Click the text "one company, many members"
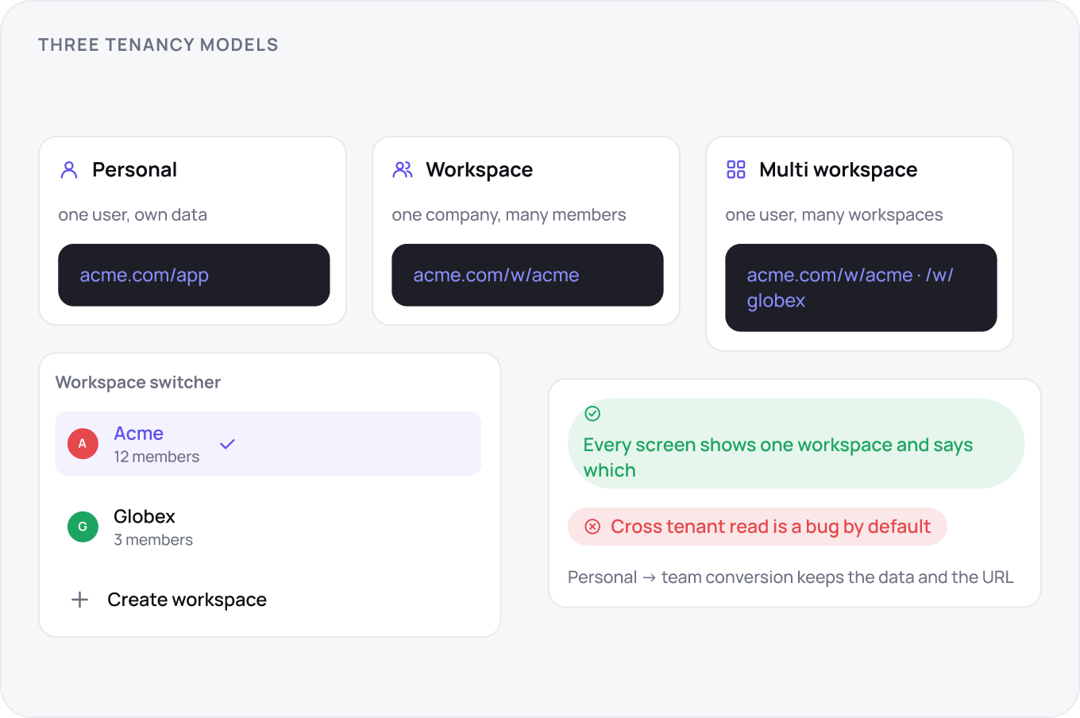Image resolution: width=1080 pixels, height=718 pixels. pyautogui.click(x=509, y=214)
